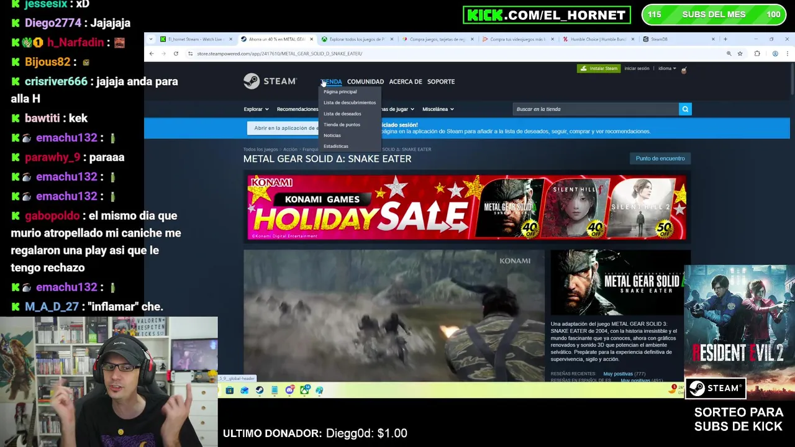795x447 pixels.
Task: Close the Humble Choice tab
Action: tap(633, 39)
